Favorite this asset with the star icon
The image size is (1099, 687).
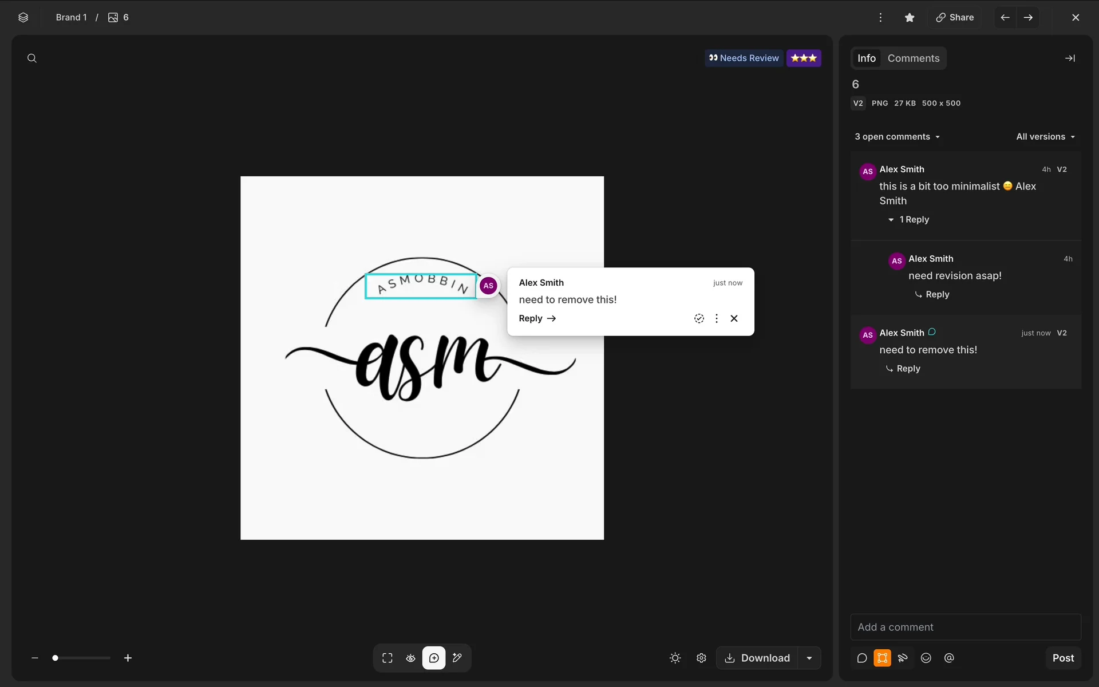coord(910,17)
